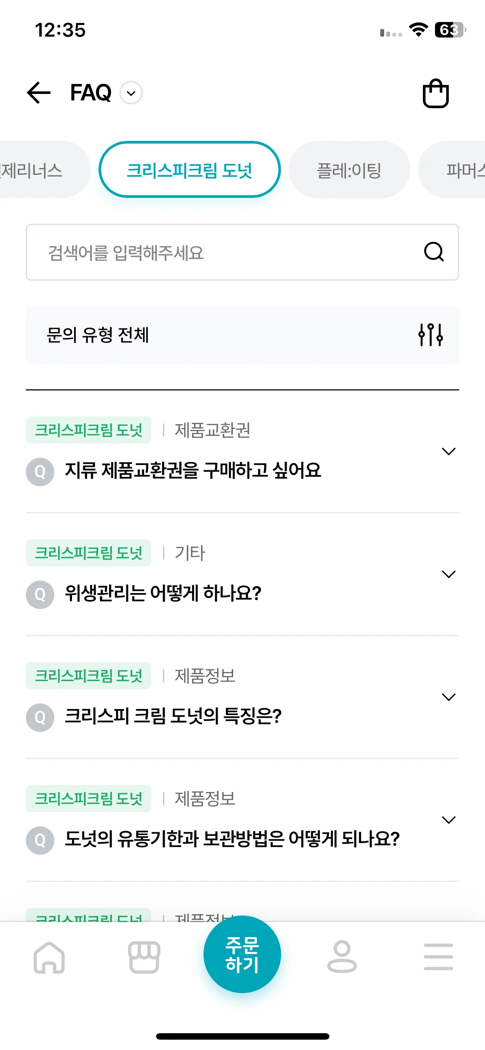Open the hamburger menu icon
Viewport: 485px width, 1050px height.
pos(438,956)
